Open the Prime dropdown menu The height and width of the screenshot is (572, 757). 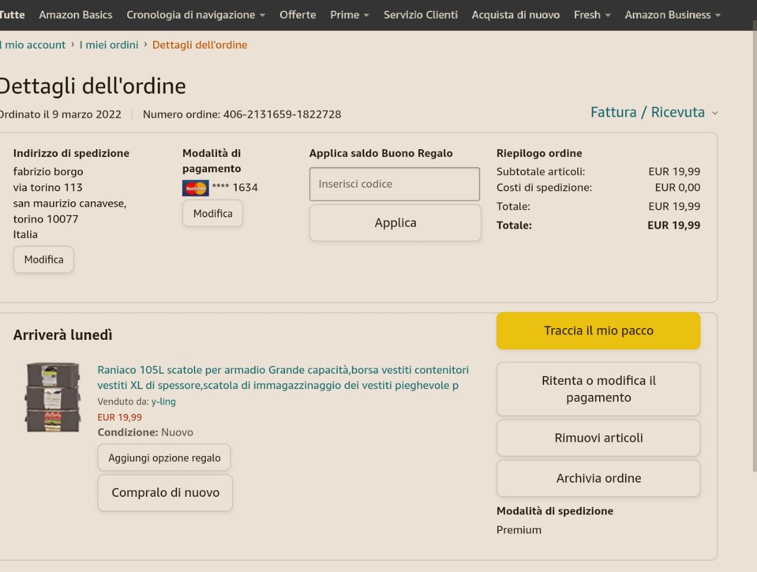tap(349, 15)
